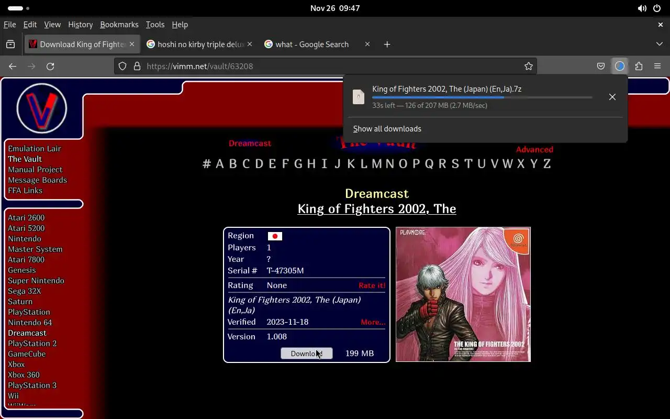The height and width of the screenshot is (419, 670).
Task: Open a new tab with the plus icon
Action: [387, 45]
